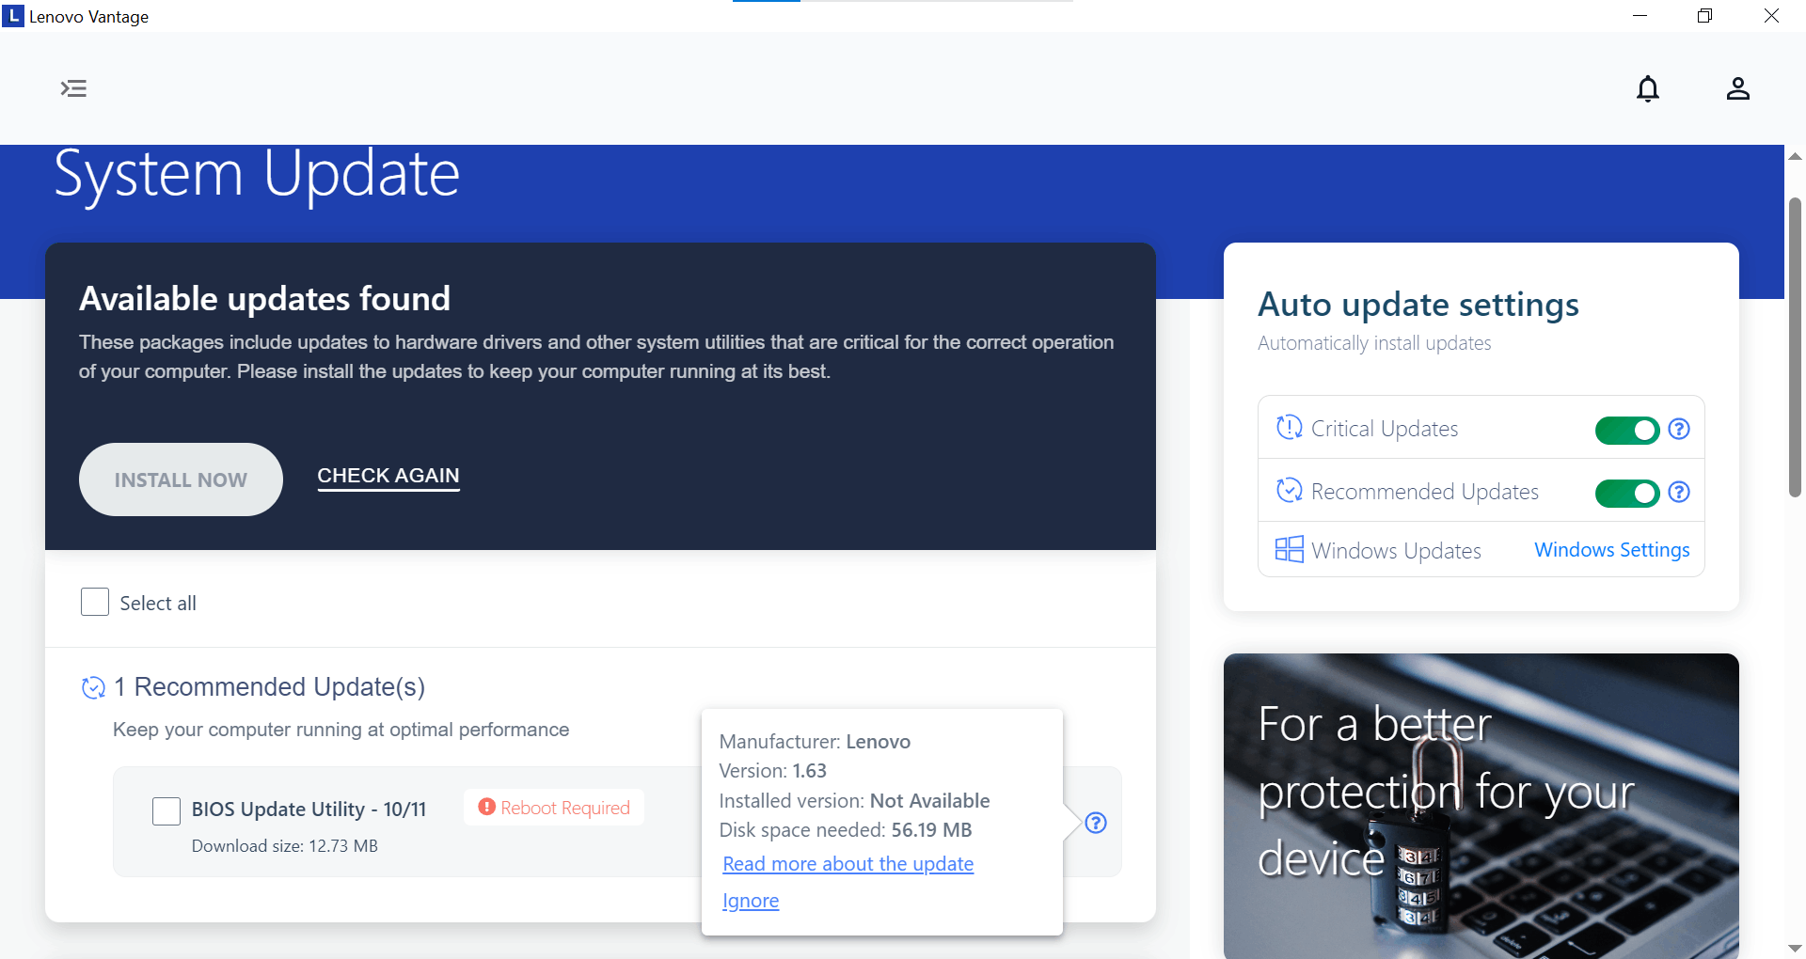Image resolution: width=1806 pixels, height=959 pixels.
Task: Click the 'Critical Updates' label
Action: click(1385, 429)
